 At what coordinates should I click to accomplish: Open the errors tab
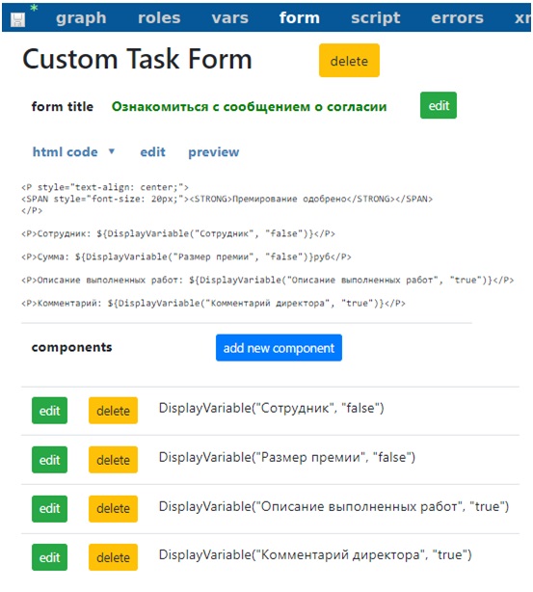pos(457,17)
